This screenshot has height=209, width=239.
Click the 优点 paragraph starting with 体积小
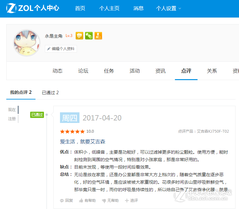(151, 156)
